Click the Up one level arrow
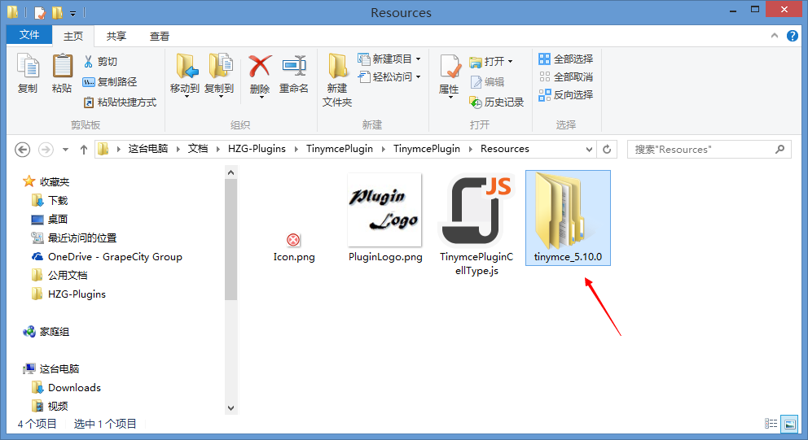 pyautogui.click(x=83, y=149)
